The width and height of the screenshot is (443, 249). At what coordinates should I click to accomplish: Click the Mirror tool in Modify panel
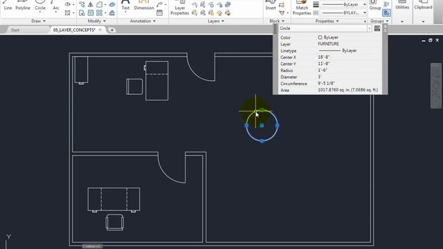click(x=91, y=4)
